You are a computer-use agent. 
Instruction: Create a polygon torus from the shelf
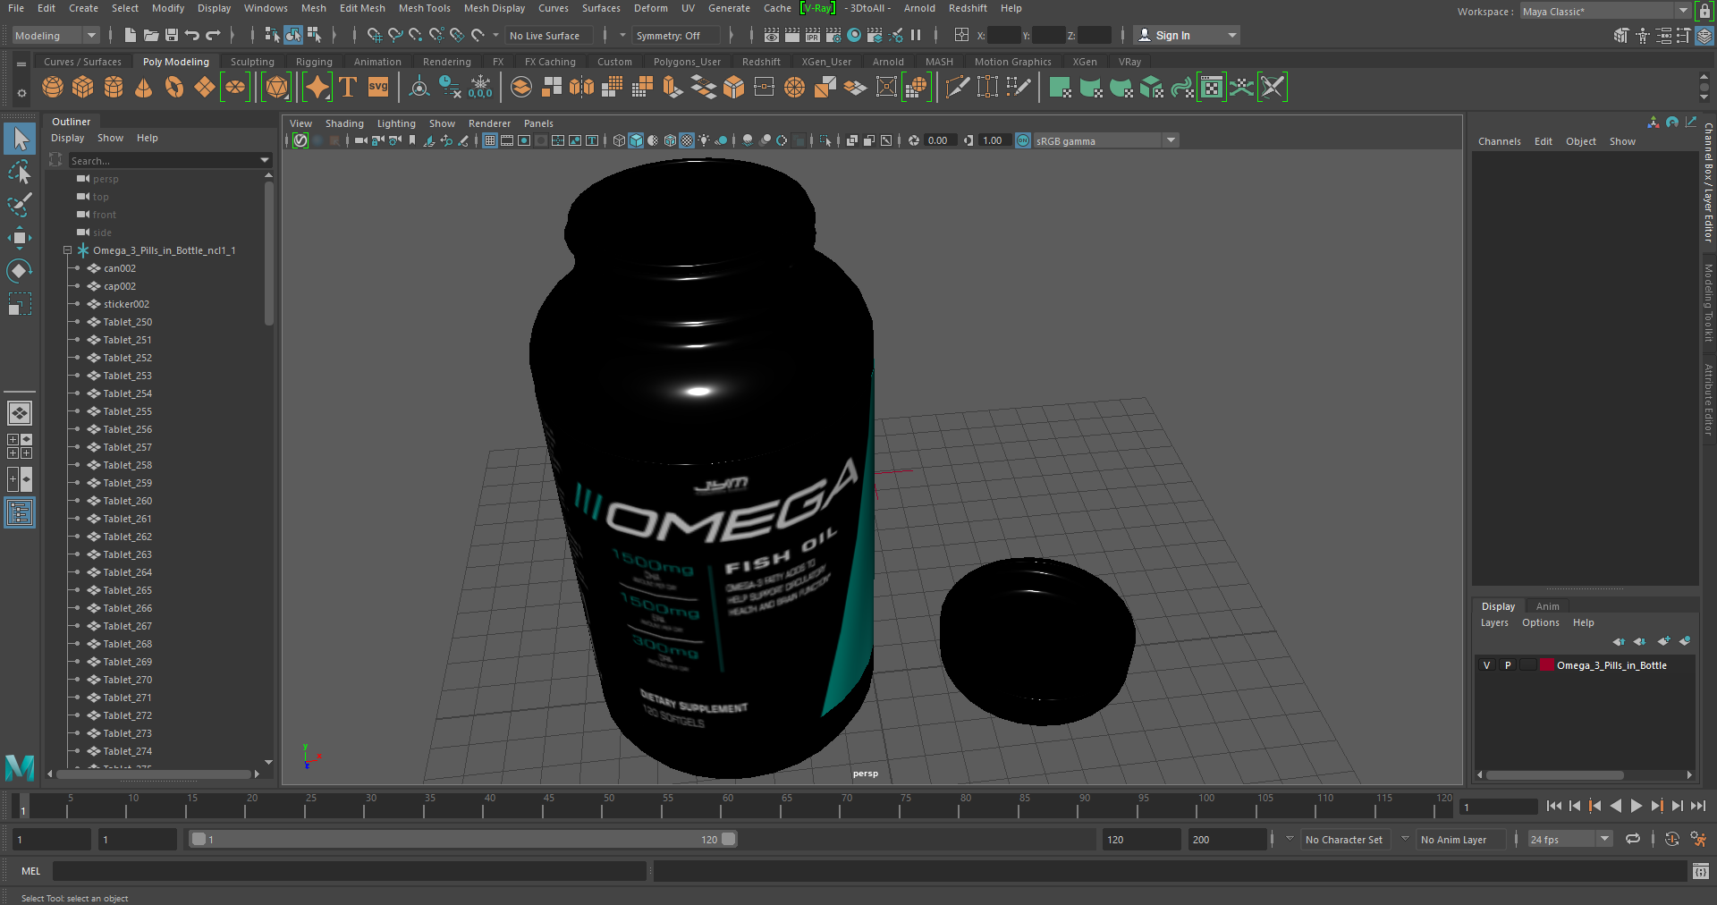tap(174, 88)
